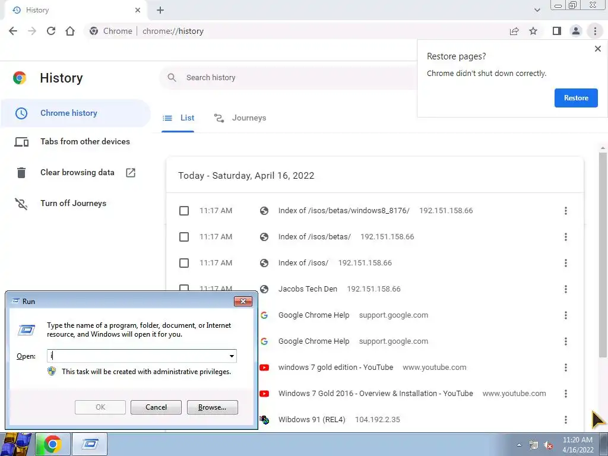Screen dimensions: 608x456
Task: Open the Chrome profile avatar
Action: tap(576, 31)
